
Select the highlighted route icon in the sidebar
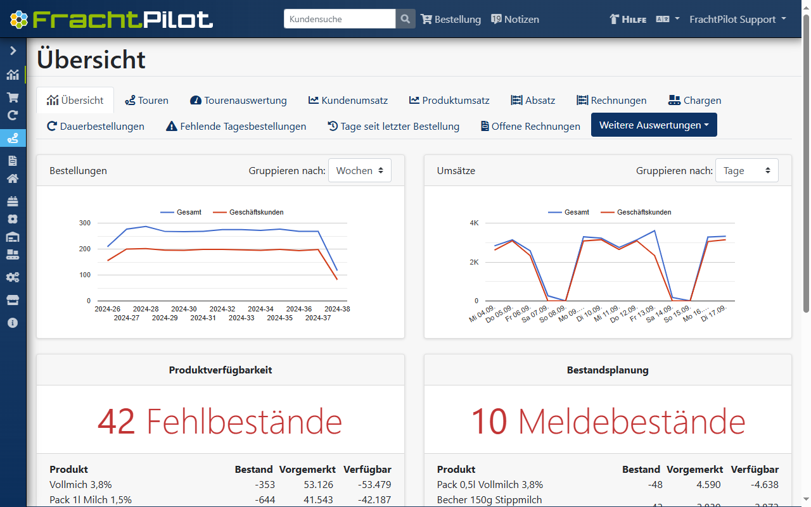click(x=13, y=138)
